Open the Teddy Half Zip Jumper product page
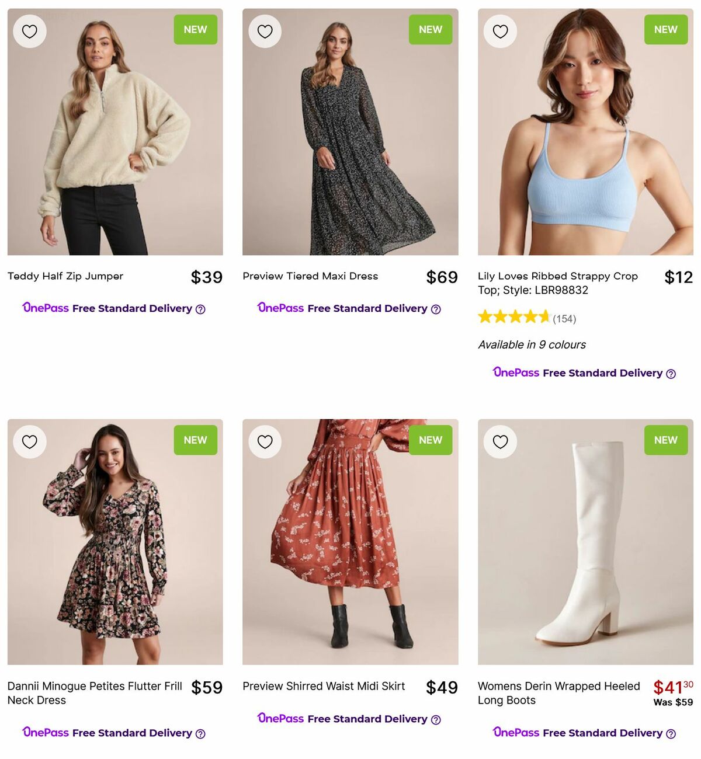The height and width of the screenshot is (759, 701). coord(65,276)
